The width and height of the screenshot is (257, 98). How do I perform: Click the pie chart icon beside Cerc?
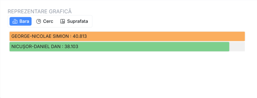[38, 21]
